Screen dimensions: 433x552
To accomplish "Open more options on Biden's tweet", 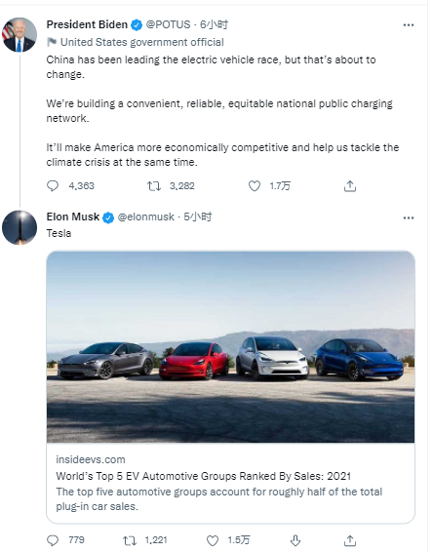I will coord(409,25).
